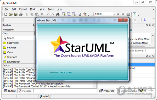The height and width of the screenshot is (100, 157).
Task: Switch to the Output tab
Action: point(10,91)
